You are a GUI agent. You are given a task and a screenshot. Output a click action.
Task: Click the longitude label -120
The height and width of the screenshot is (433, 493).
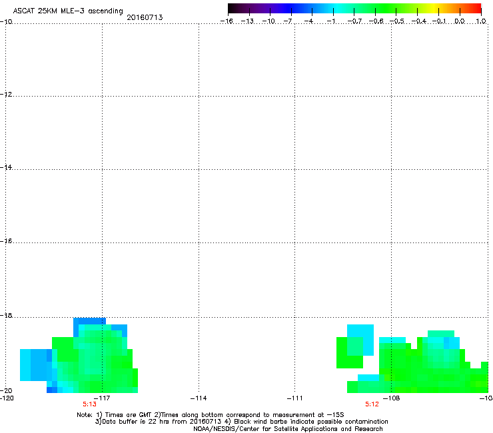(x=7, y=398)
